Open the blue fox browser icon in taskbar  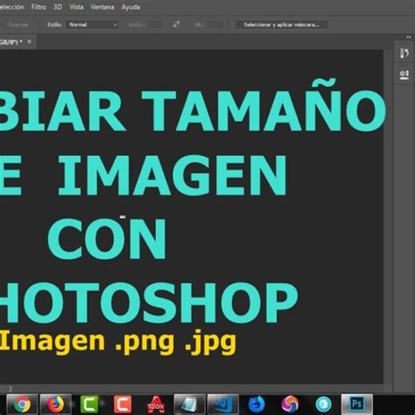click(x=257, y=404)
